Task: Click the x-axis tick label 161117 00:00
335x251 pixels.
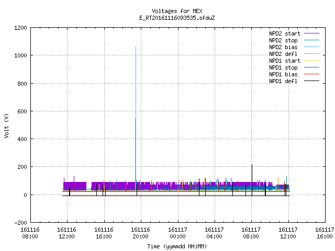Action: click(177, 233)
